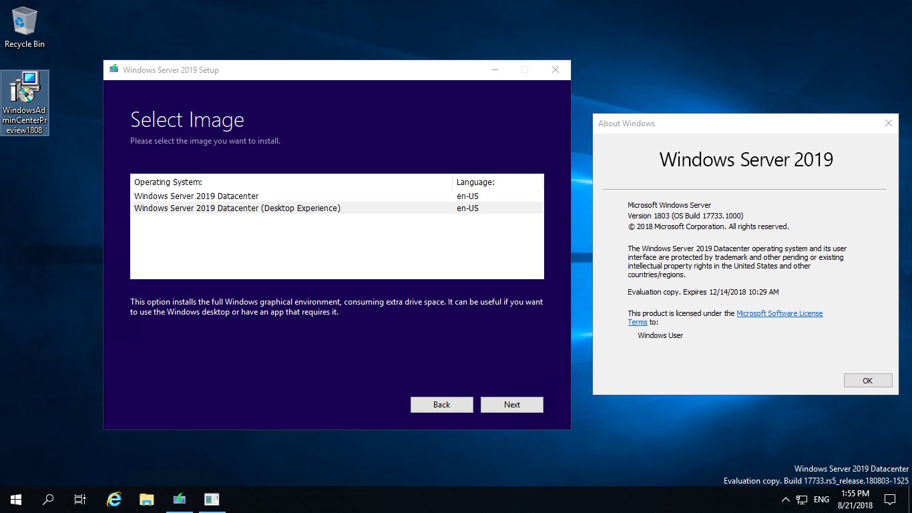
Task: Go Back in Windows Server Setup
Action: tap(441, 405)
